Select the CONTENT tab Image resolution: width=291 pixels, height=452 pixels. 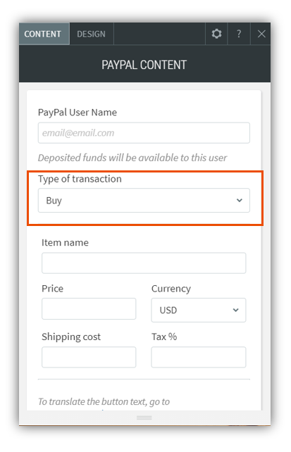pyautogui.click(x=43, y=34)
